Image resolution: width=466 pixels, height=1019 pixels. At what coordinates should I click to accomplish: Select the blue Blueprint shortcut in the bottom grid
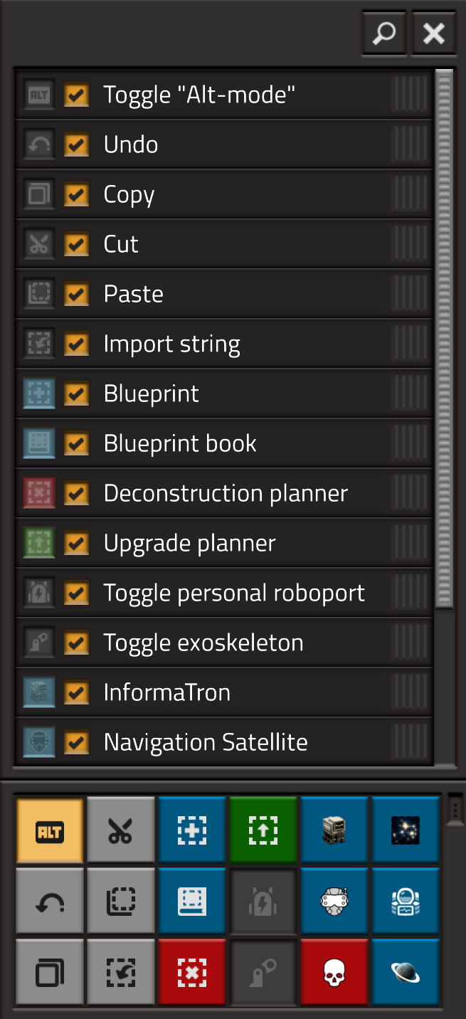[192, 830]
